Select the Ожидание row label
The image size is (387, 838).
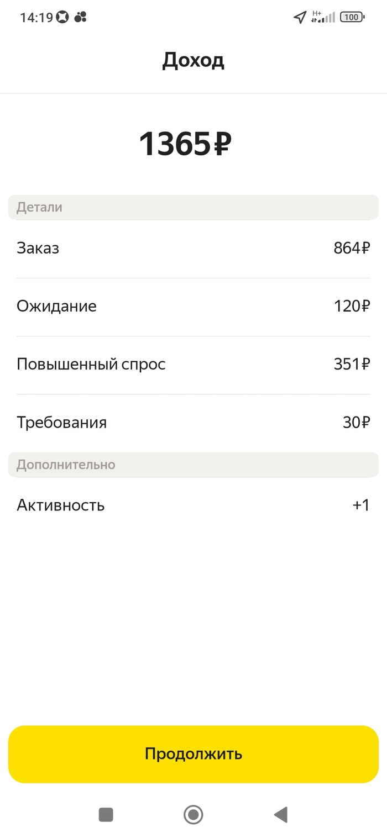pos(56,307)
